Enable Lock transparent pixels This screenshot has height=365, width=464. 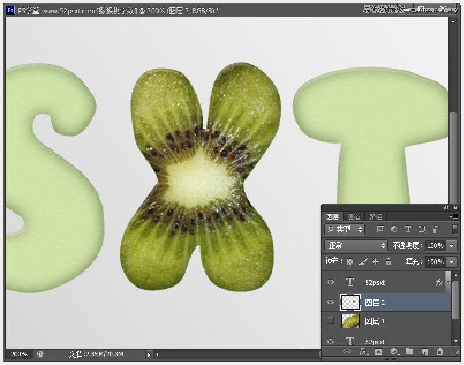coord(350,261)
